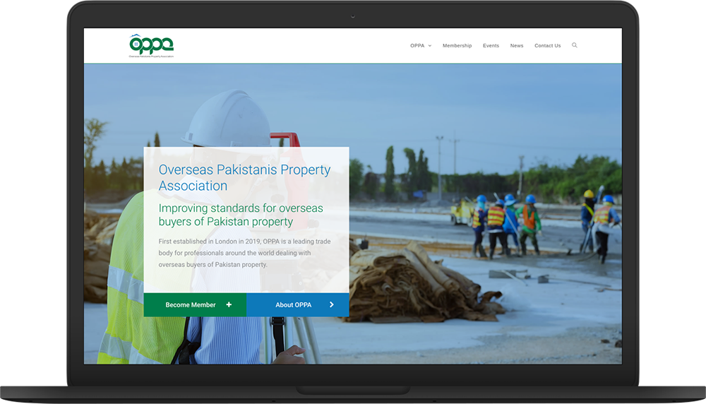The width and height of the screenshot is (706, 404).
Task: Click the OPPA logo in header
Action: click(x=151, y=46)
